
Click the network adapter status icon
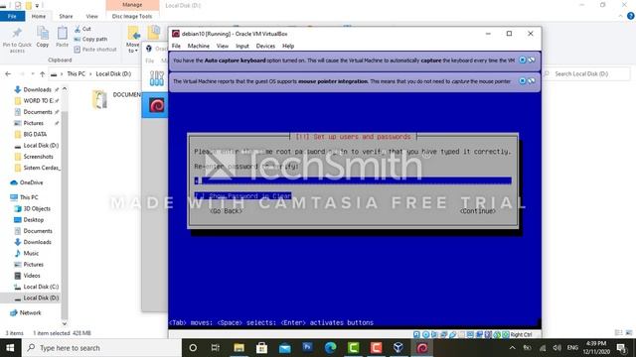click(x=443, y=335)
